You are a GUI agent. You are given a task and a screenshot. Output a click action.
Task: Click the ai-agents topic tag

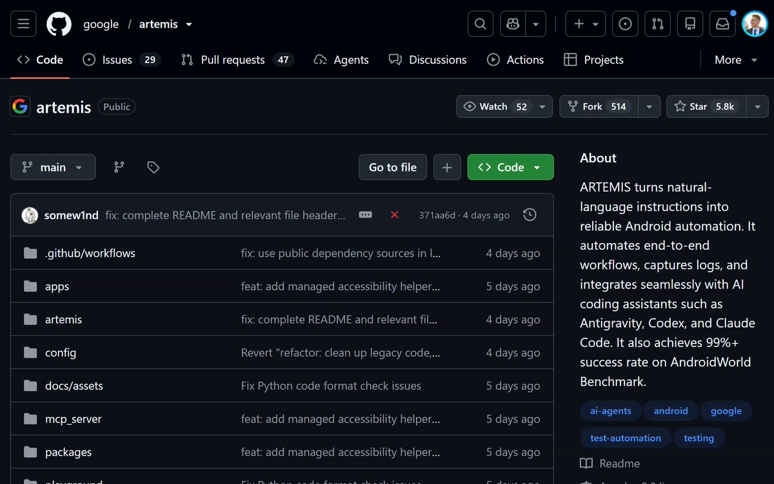click(x=610, y=411)
